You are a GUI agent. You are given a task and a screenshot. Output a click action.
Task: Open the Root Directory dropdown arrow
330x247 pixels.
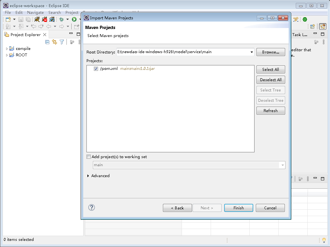click(x=252, y=52)
